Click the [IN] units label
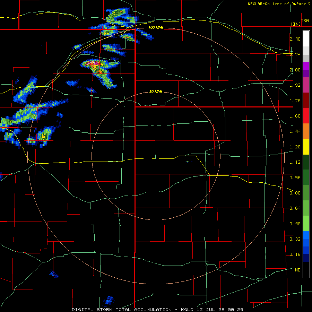The width and height of the screenshot is (312, 312). coord(296,24)
